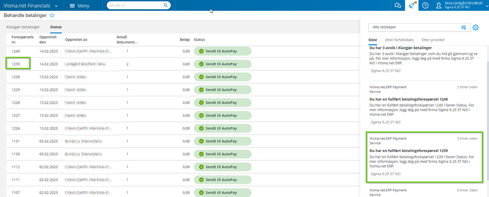Select request number 1228
Screen dimensions: 489x197
pos(16,103)
